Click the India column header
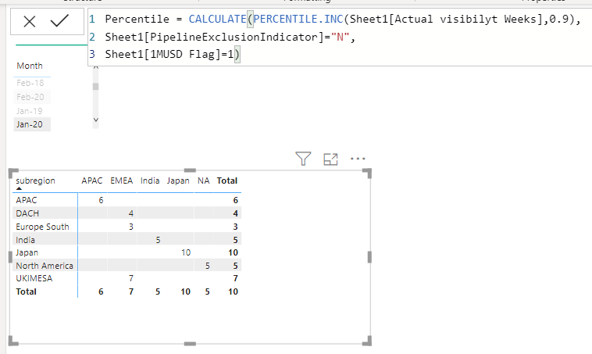The width and height of the screenshot is (592, 354). (x=150, y=181)
